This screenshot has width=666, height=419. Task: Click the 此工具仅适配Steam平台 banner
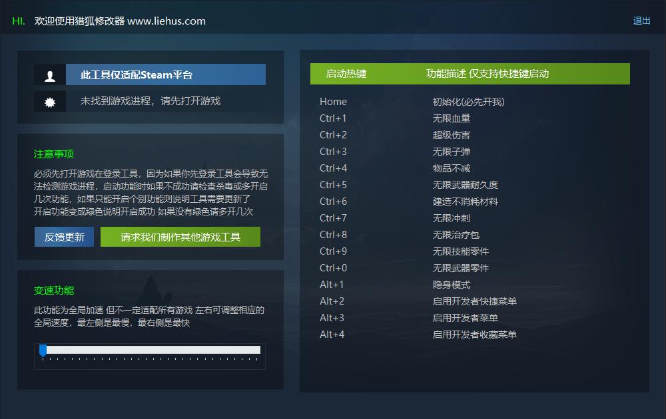pyautogui.click(x=166, y=74)
